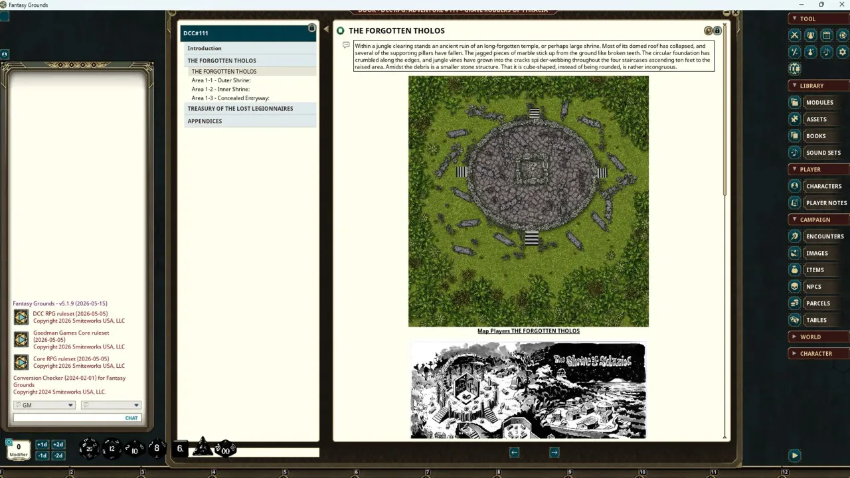Click the Items bag icon

click(x=795, y=270)
